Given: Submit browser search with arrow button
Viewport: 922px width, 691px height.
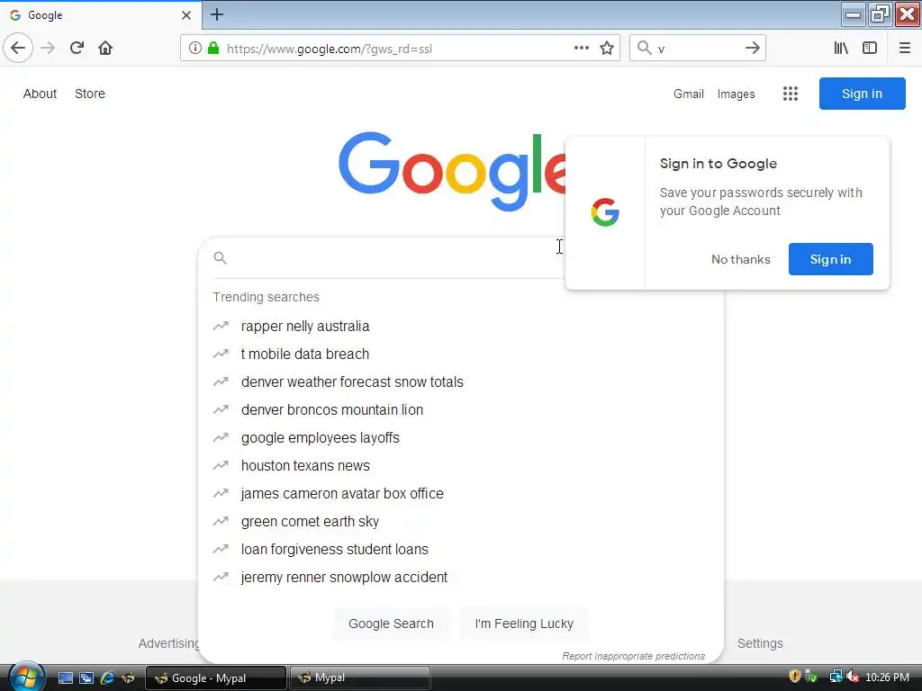Looking at the screenshot, I should coord(752,49).
